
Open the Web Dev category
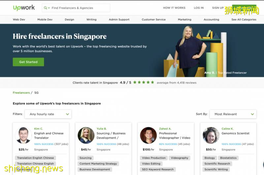tap(19, 19)
